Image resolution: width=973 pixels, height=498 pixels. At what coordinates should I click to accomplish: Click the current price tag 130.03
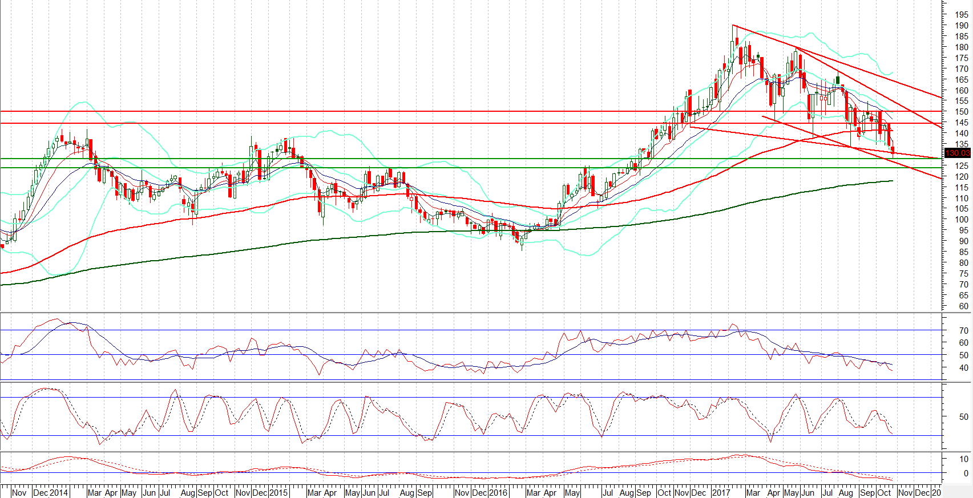coord(958,153)
